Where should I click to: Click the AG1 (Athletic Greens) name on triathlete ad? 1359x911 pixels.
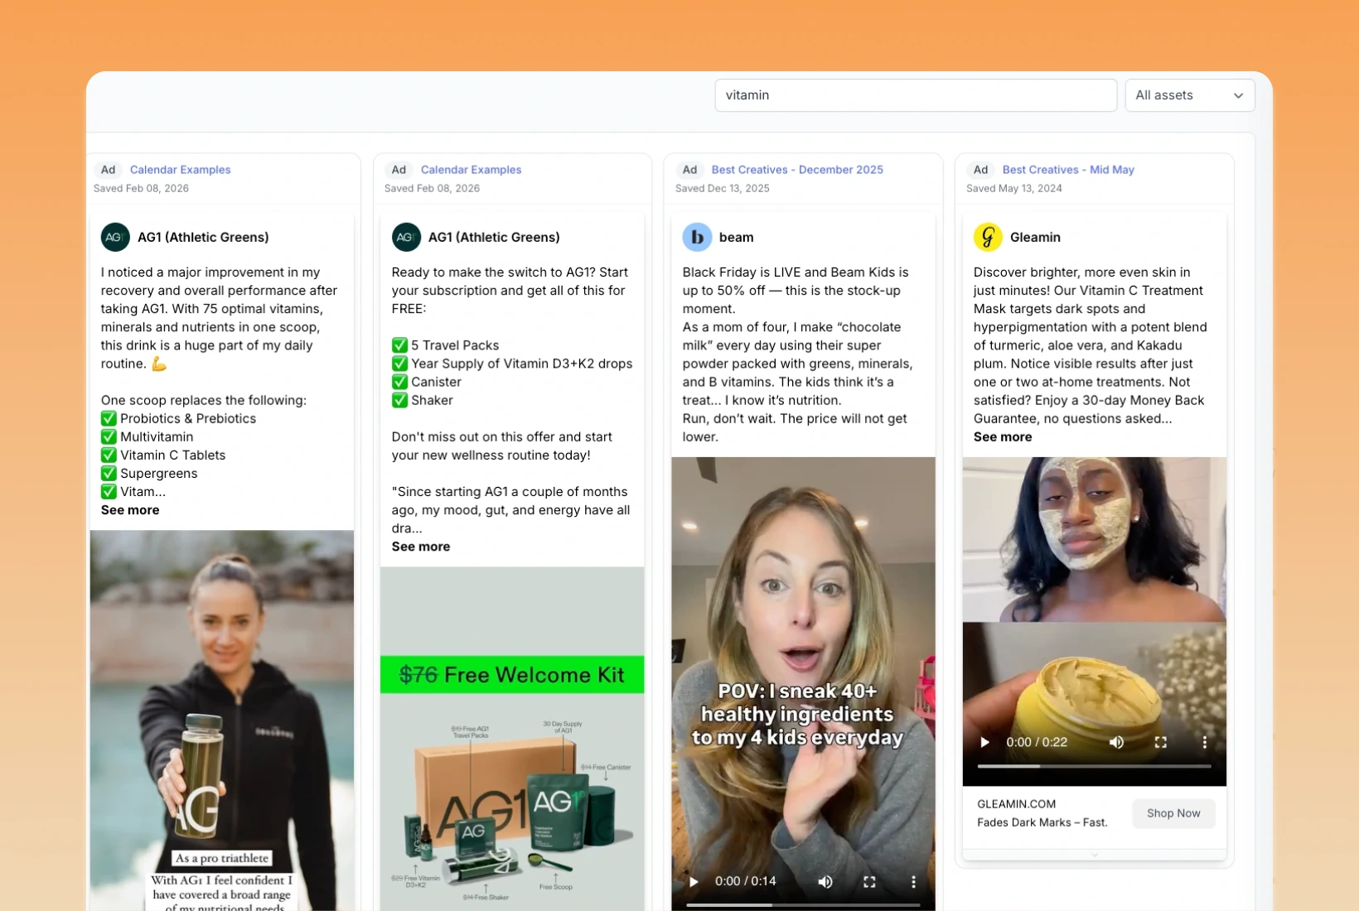pyautogui.click(x=203, y=237)
